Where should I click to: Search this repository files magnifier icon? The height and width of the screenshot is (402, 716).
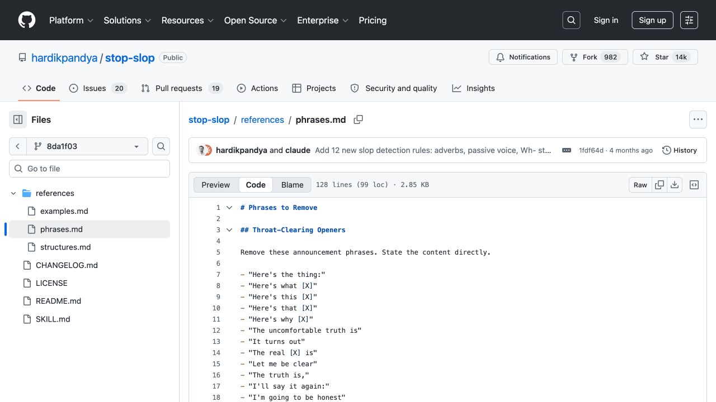coord(161,146)
